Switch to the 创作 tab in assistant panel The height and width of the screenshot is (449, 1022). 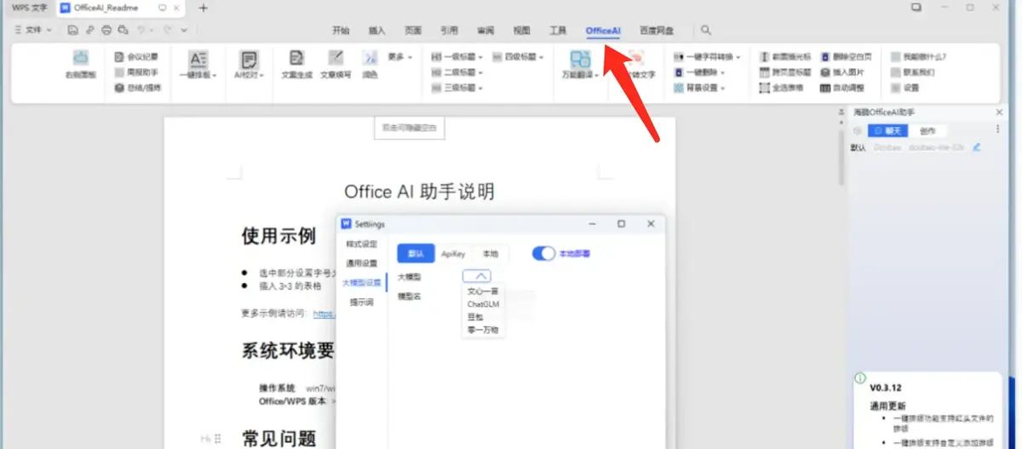point(927,130)
